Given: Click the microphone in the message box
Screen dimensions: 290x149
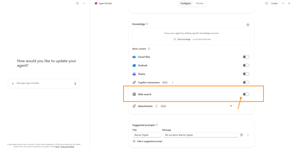Looking at the screenshot, I should point(75,84).
